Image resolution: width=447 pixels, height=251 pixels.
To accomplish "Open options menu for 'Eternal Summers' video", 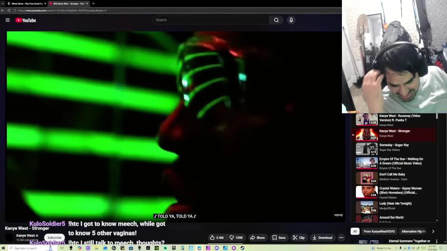I will point(437,241).
